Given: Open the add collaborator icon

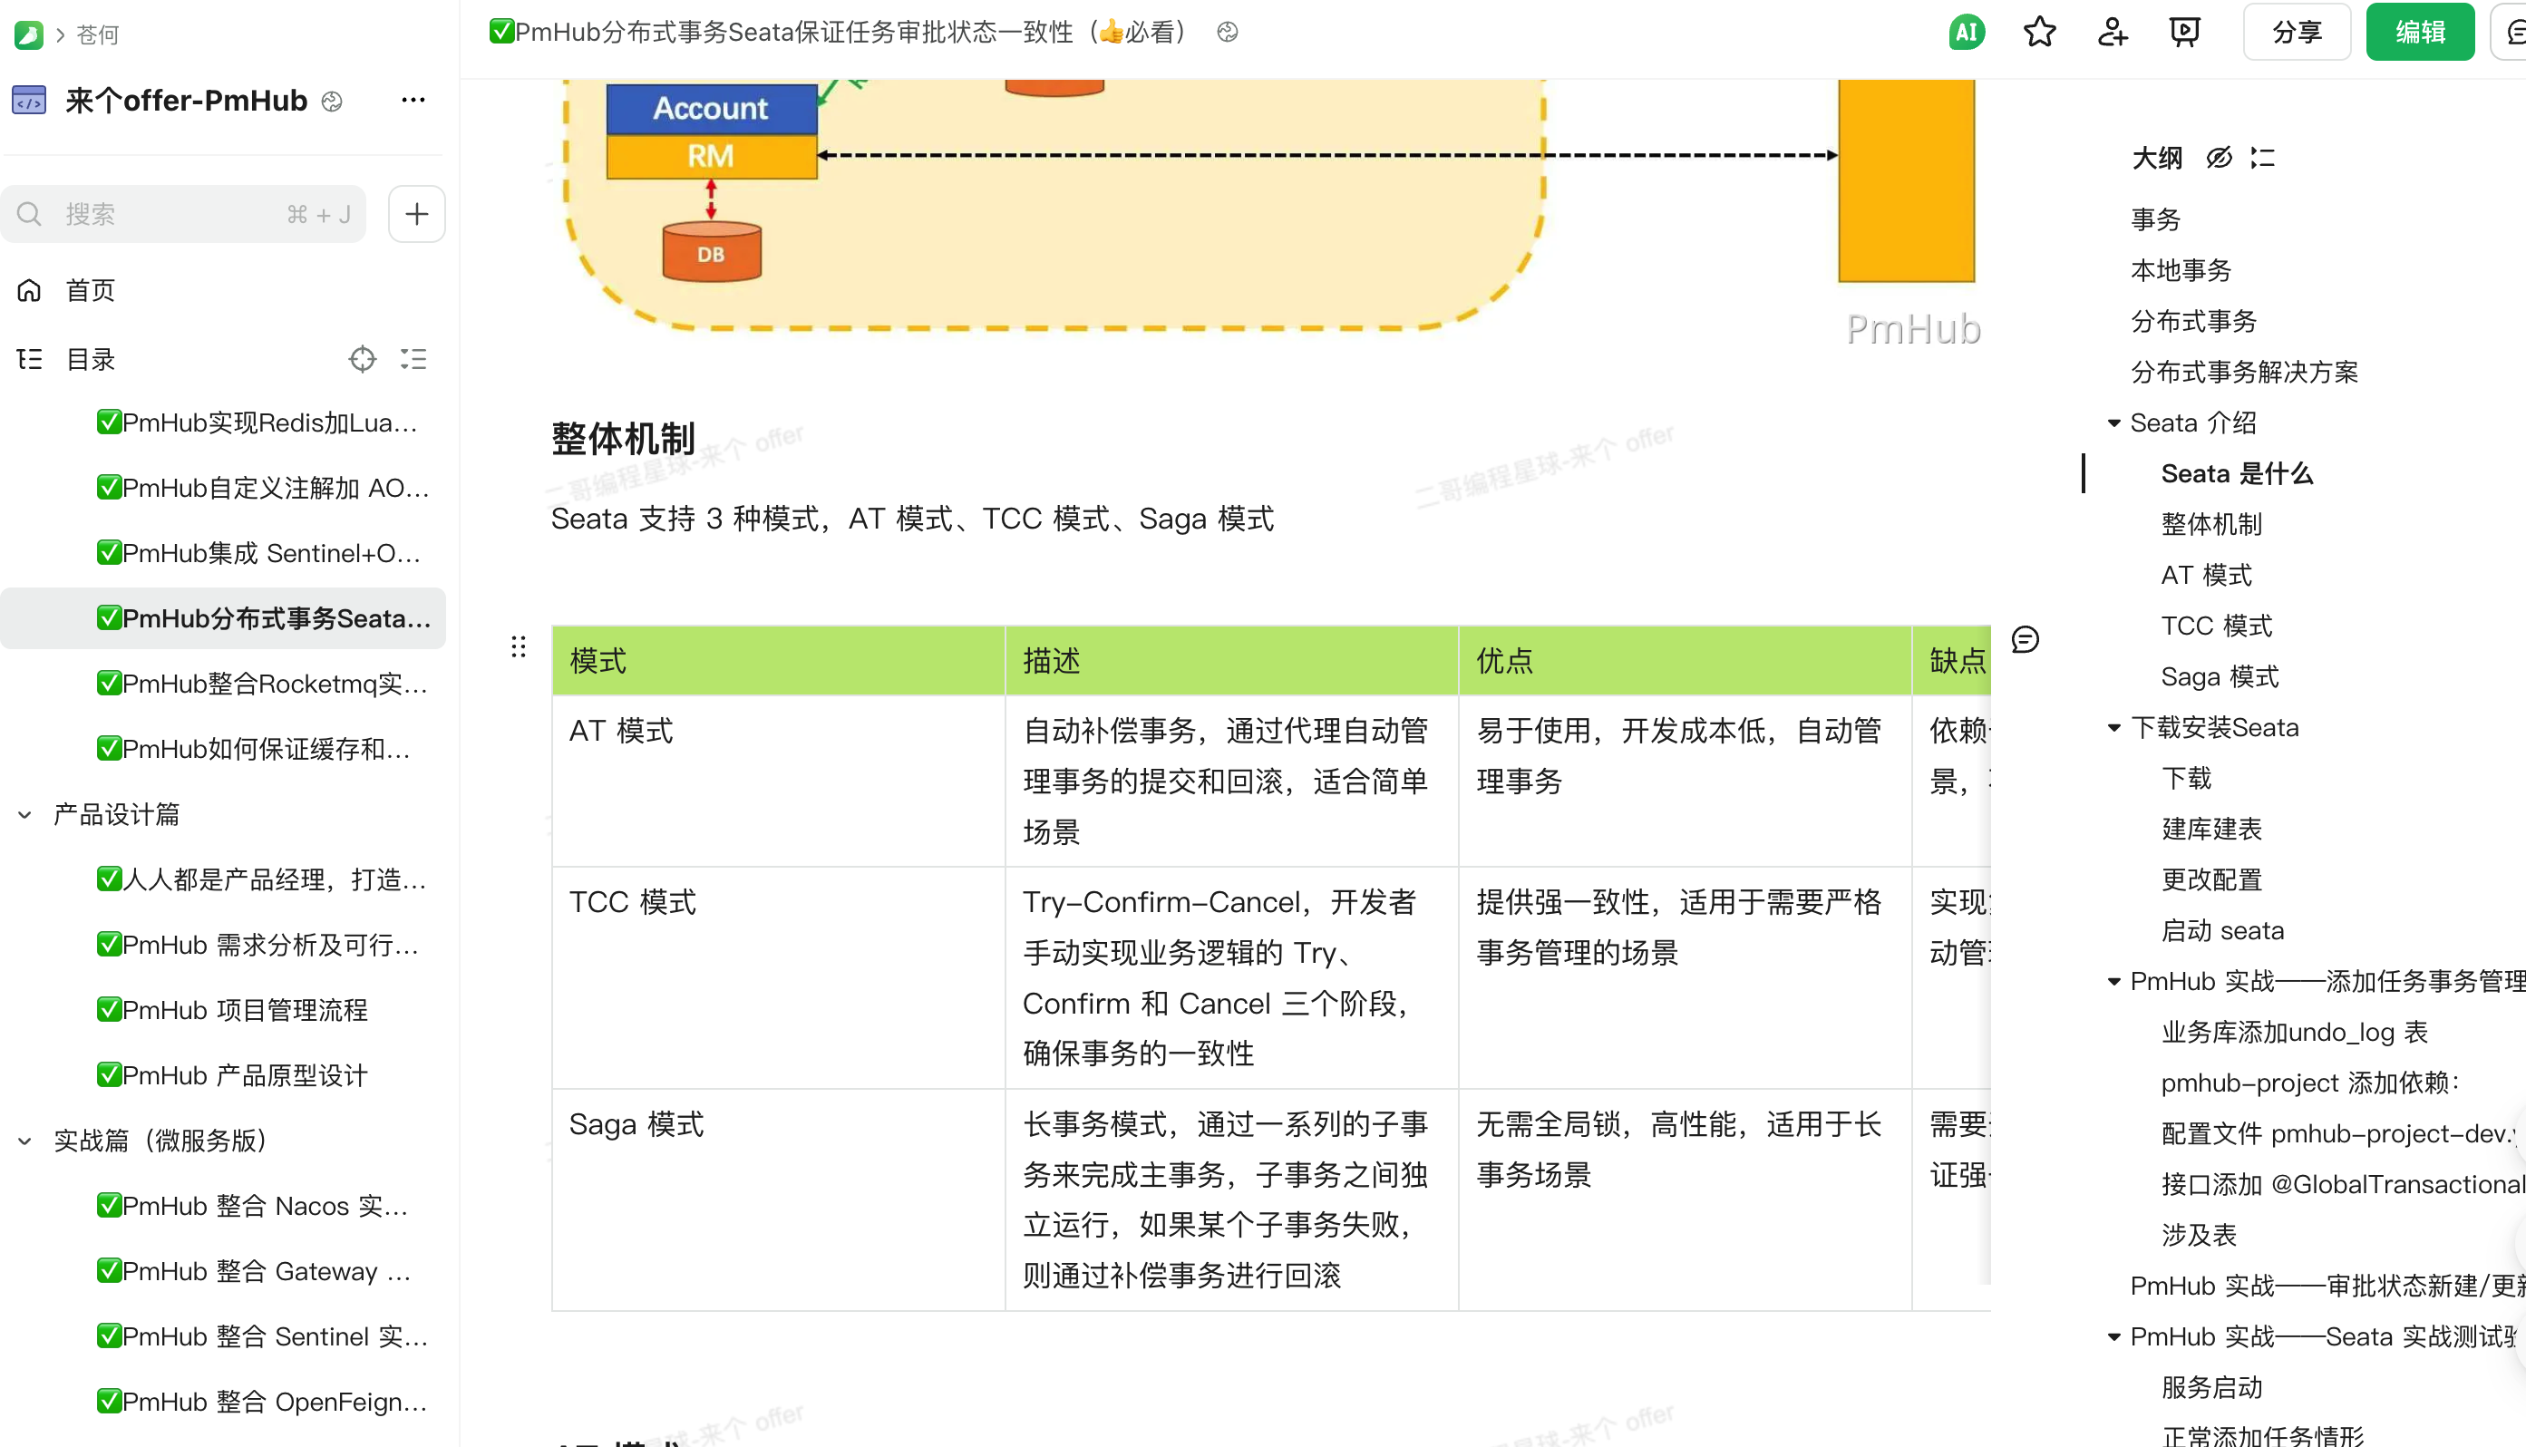Looking at the screenshot, I should click(2113, 31).
